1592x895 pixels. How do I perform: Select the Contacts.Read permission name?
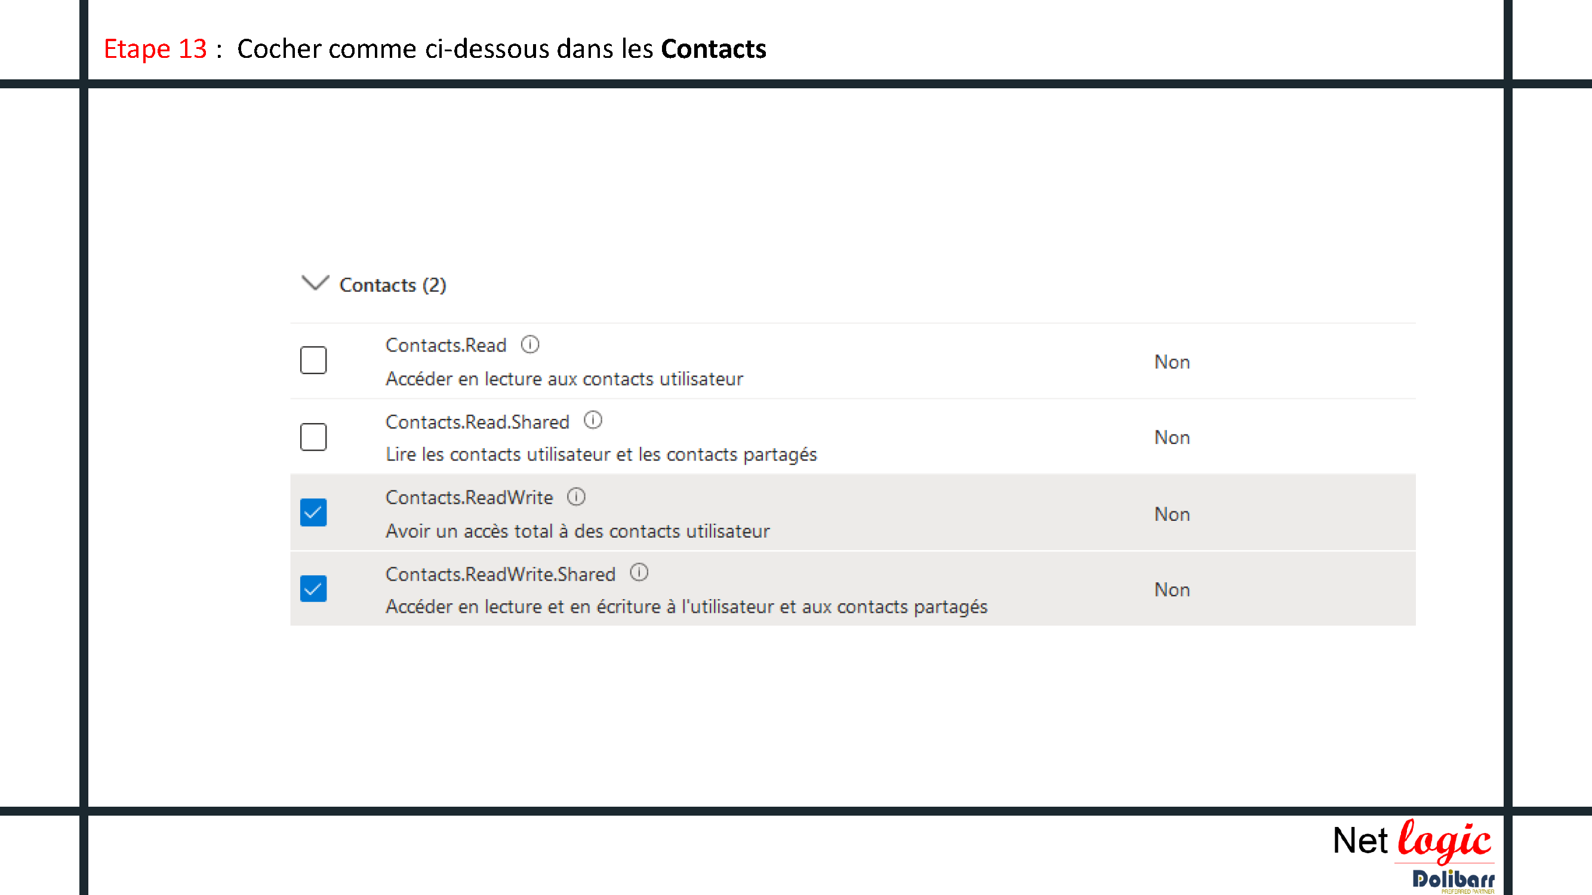(x=445, y=345)
